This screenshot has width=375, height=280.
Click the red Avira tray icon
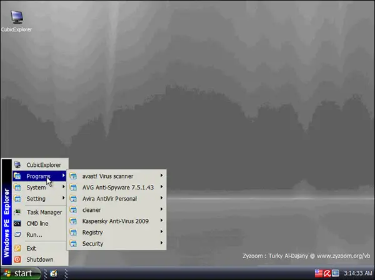(327, 273)
